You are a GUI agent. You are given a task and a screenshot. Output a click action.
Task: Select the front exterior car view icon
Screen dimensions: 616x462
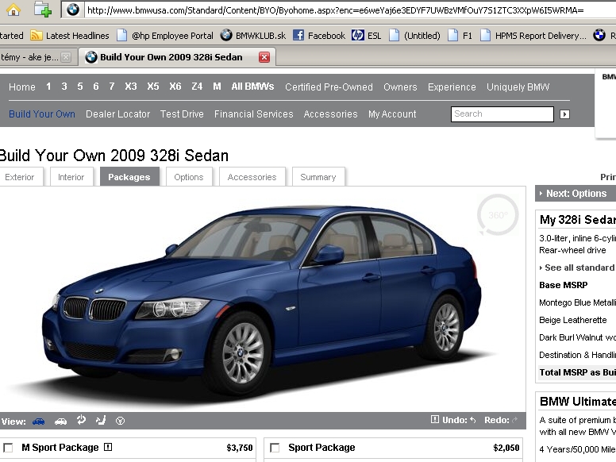click(x=38, y=422)
